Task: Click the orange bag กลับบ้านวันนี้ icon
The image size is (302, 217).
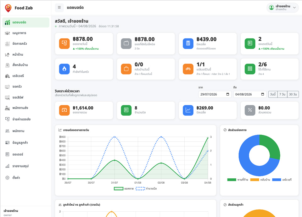Action: (126, 69)
